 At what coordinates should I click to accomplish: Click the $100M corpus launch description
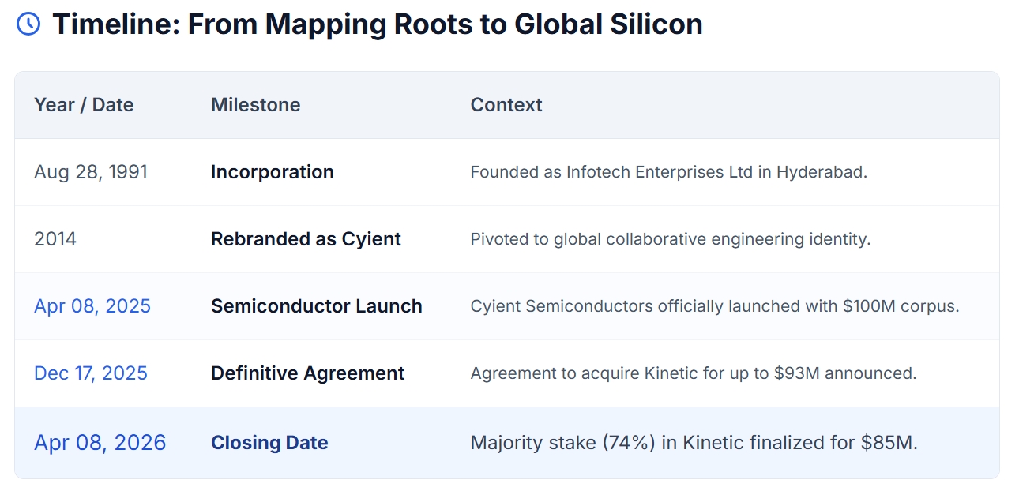click(714, 306)
